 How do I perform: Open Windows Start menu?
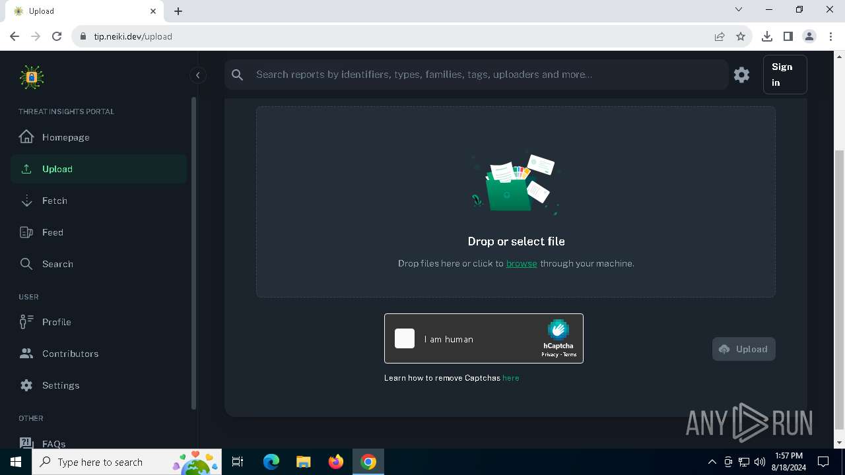tap(16, 462)
